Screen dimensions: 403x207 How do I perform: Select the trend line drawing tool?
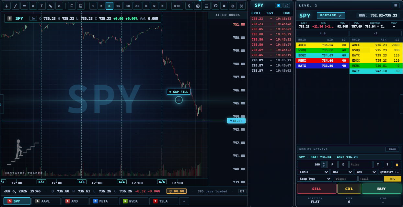(x=16, y=6)
